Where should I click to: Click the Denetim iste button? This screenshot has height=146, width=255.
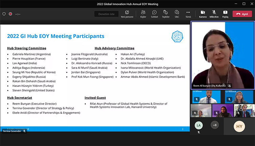point(106,14)
